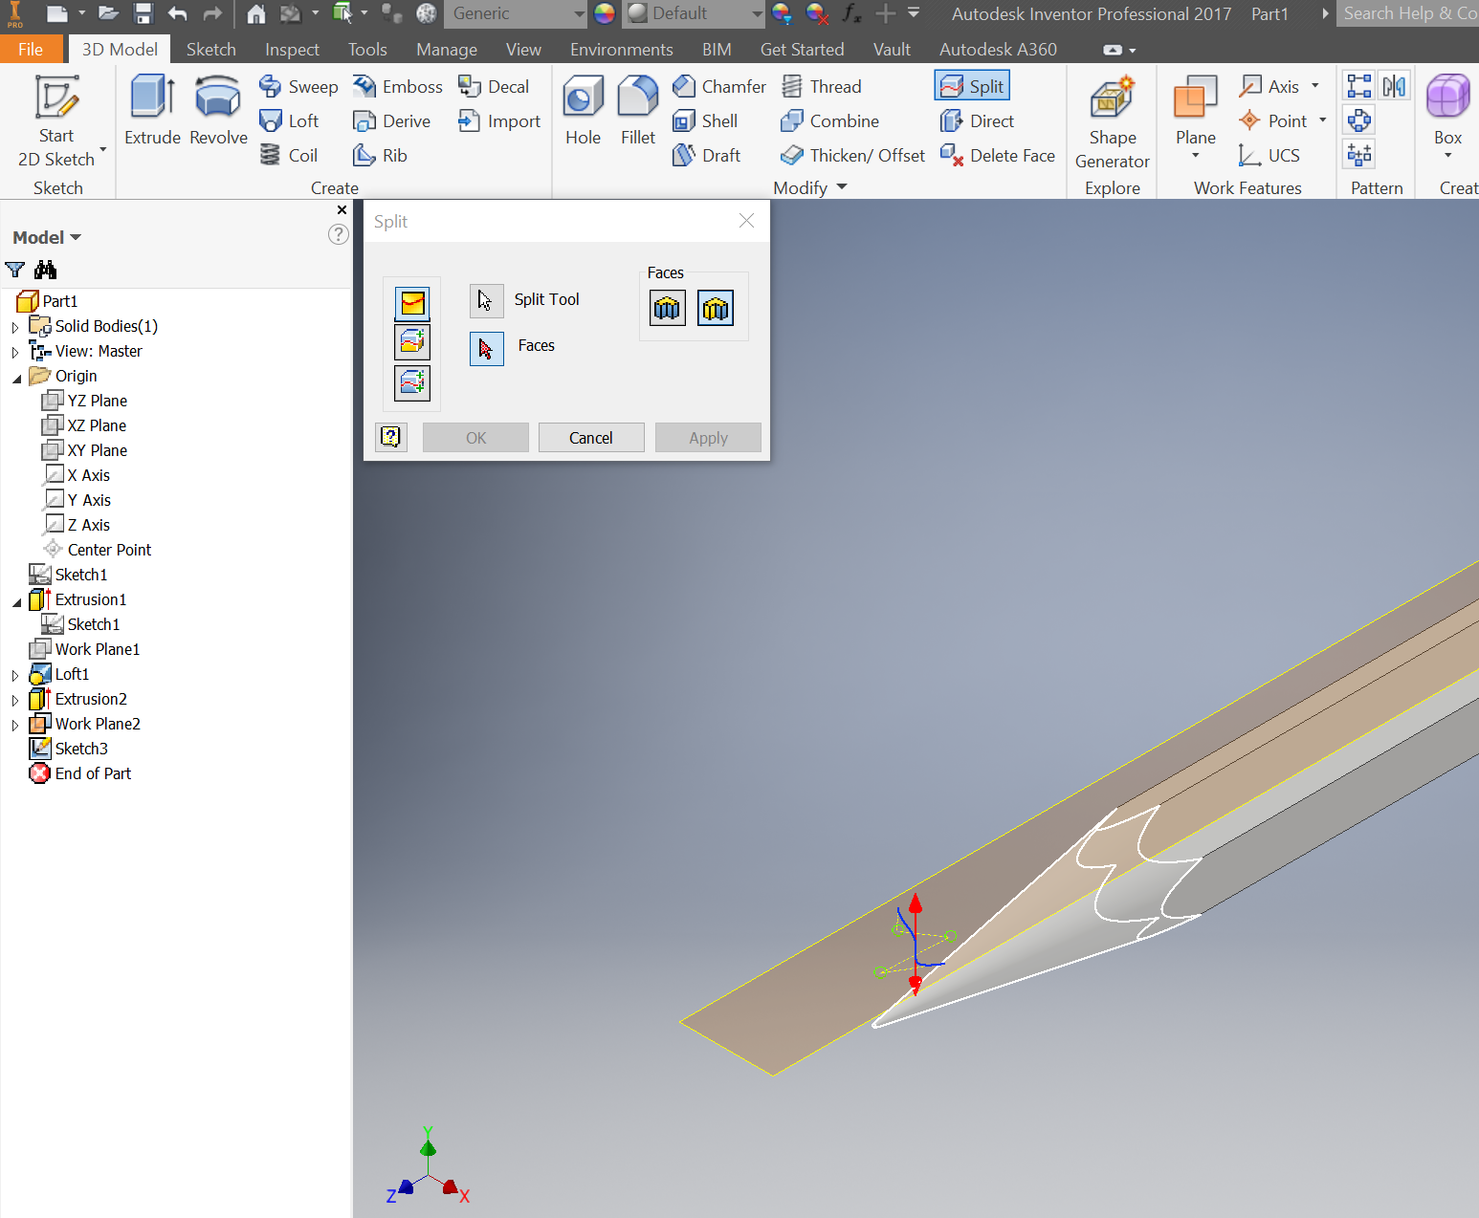Click the Save button

click(143, 13)
